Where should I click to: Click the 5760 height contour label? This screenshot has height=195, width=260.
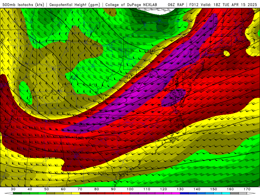[102, 173]
